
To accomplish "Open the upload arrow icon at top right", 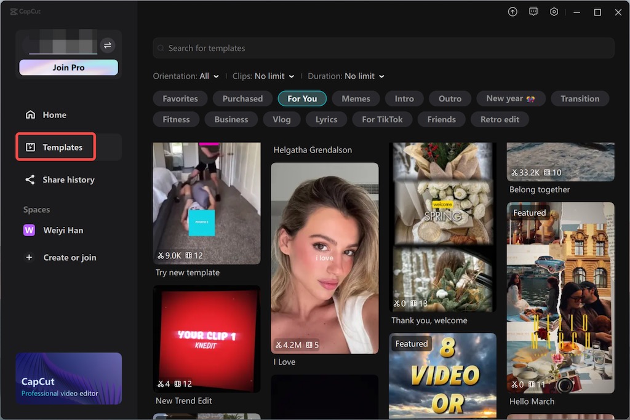I will [512, 11].
